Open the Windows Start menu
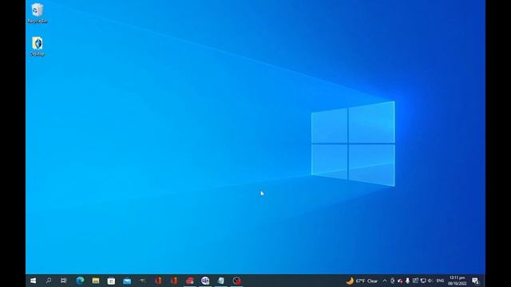 point(33,281)
